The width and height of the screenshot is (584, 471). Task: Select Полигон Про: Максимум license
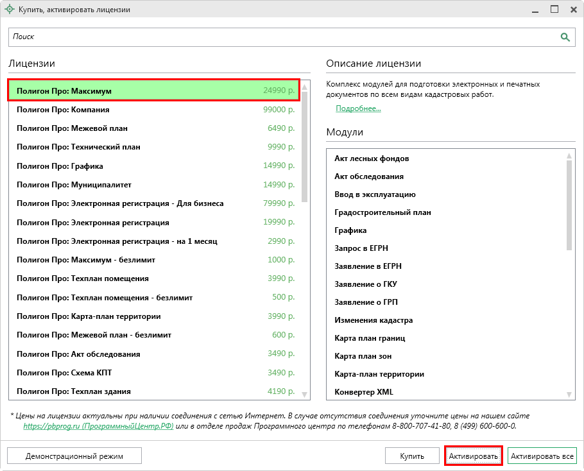[154, 90]
